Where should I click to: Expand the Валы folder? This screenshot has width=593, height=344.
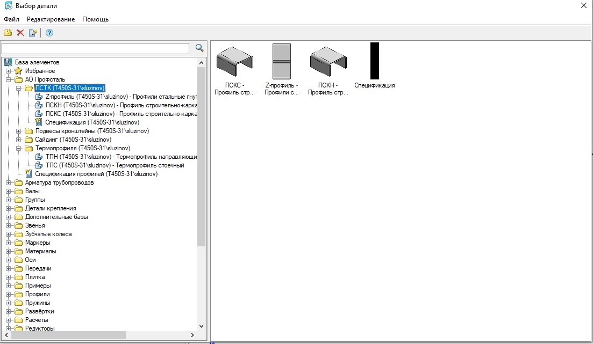(x=8, y=192)
